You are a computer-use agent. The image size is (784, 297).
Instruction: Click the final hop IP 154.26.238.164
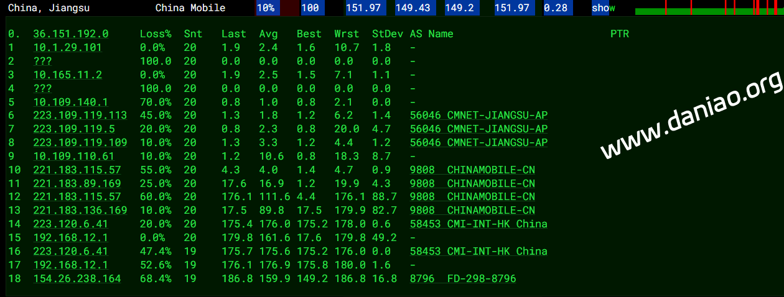[x=77, y=279]
